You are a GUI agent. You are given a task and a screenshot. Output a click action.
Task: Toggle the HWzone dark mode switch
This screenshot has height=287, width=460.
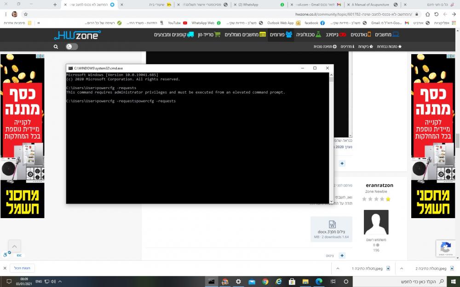72,46
